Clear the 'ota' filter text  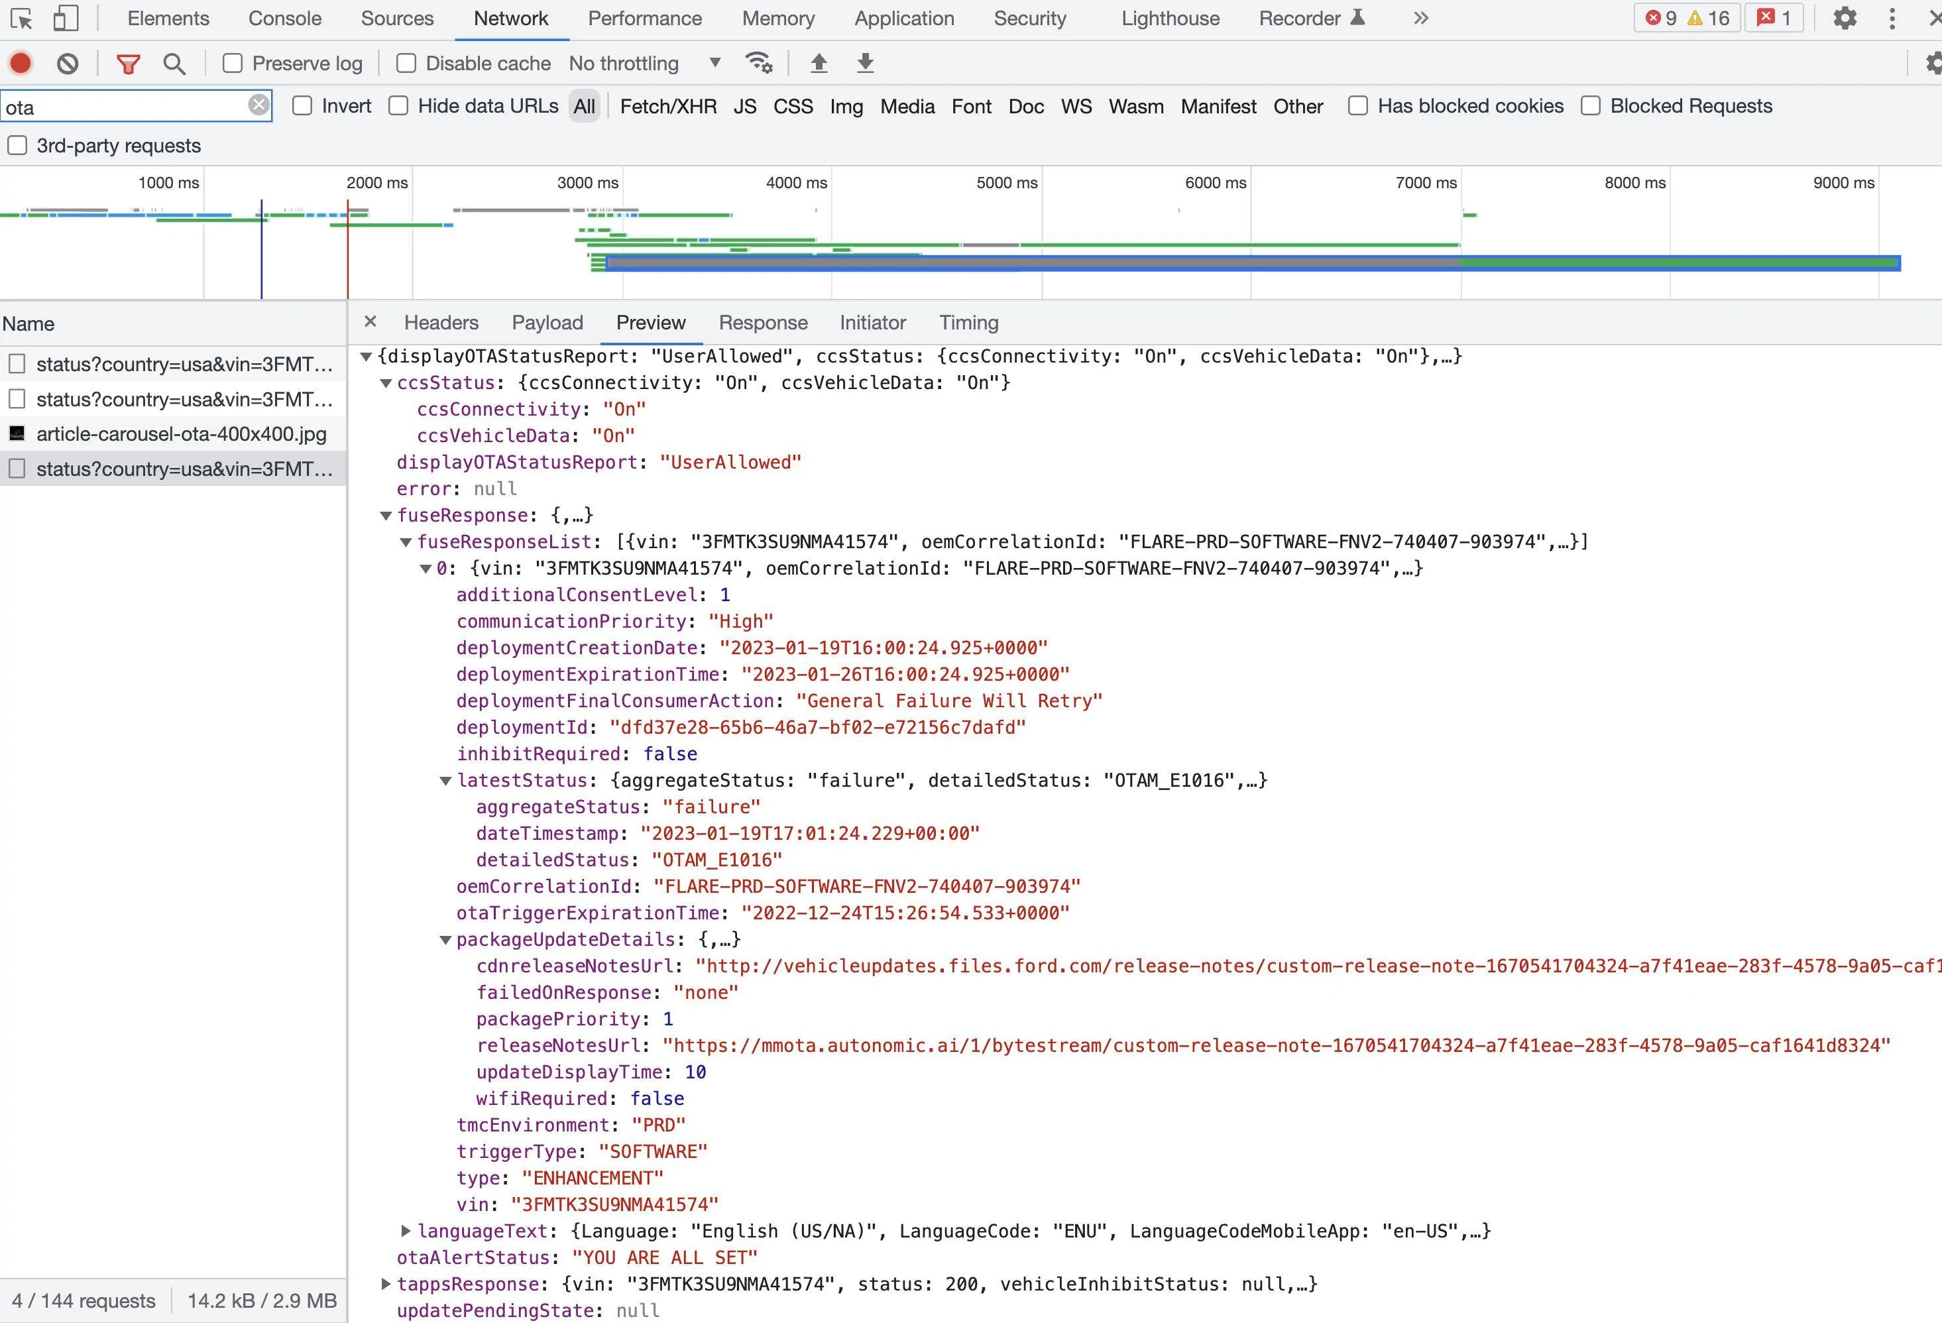tap(259, 105)
